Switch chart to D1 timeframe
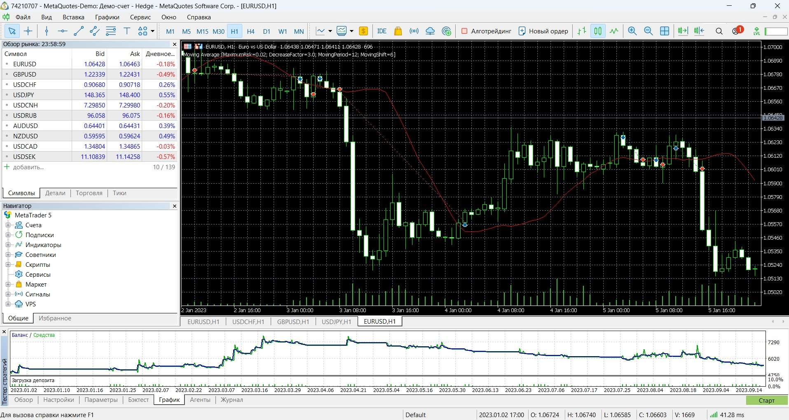This screenshot has width=789, height=420. pos(267,31)
